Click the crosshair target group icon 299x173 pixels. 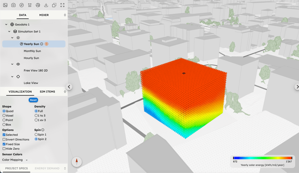tap(18, 76)
